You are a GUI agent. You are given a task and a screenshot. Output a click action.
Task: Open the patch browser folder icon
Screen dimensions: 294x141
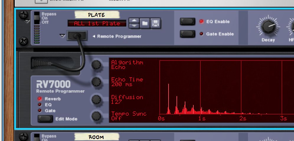click(x=145, y=23)
